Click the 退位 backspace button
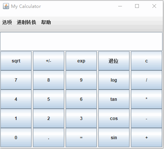Screen dimensions: 164x149 click(x=114, y=61)
